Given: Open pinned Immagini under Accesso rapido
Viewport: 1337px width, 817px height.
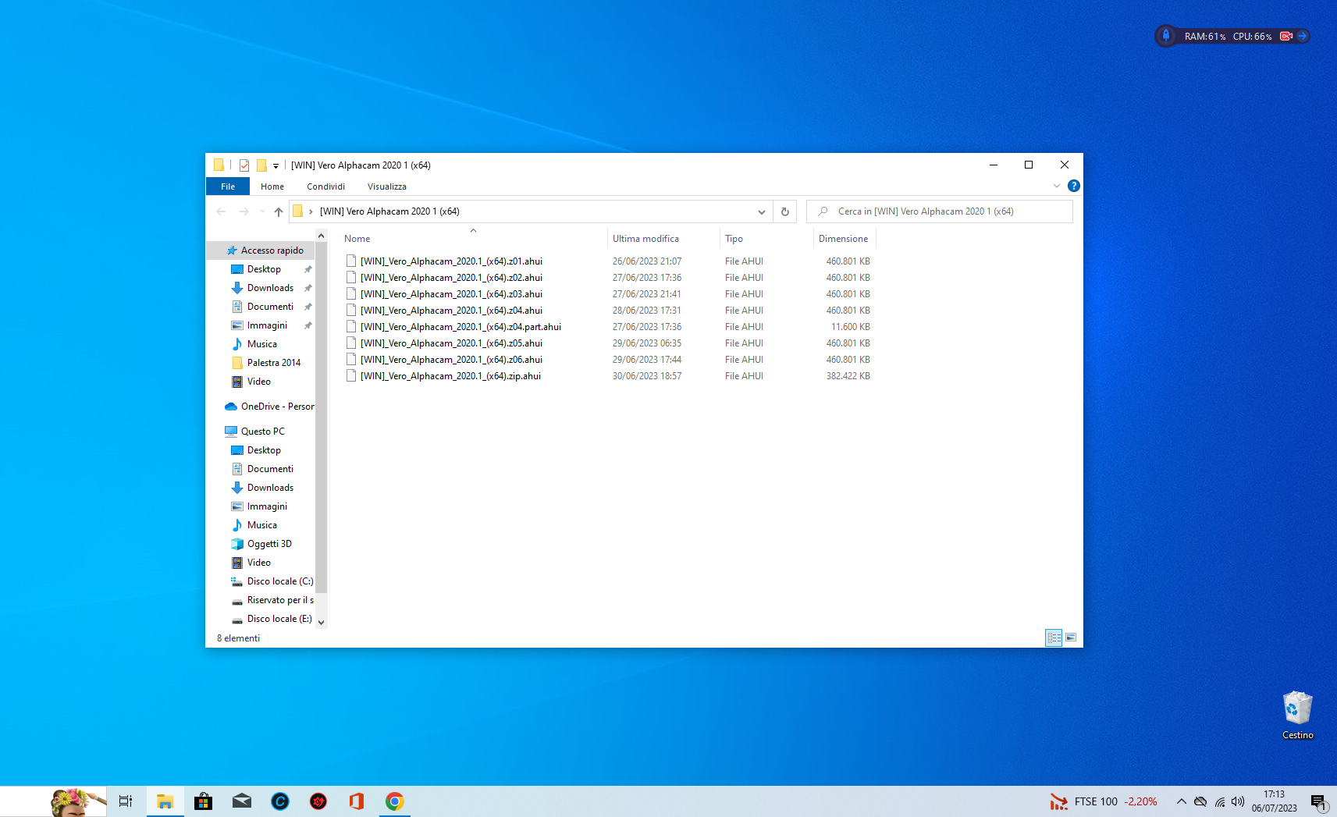Looking at the screenshot, I should click(267, 325).
